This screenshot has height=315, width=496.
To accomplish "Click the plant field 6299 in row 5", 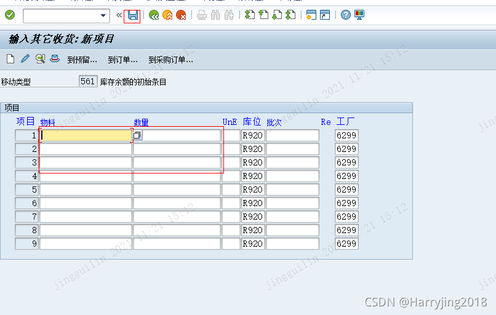I will [x=346, y=189].
